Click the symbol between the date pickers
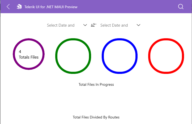The height and width of the screenshot is (124, 192). pyautogui.click(x=93, y=25)
